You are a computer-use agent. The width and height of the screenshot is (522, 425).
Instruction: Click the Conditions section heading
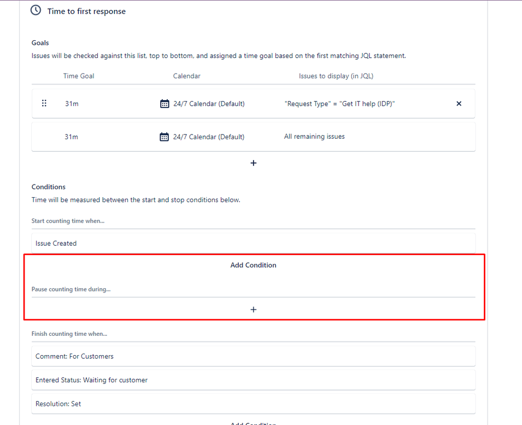[x=49, y=187]
